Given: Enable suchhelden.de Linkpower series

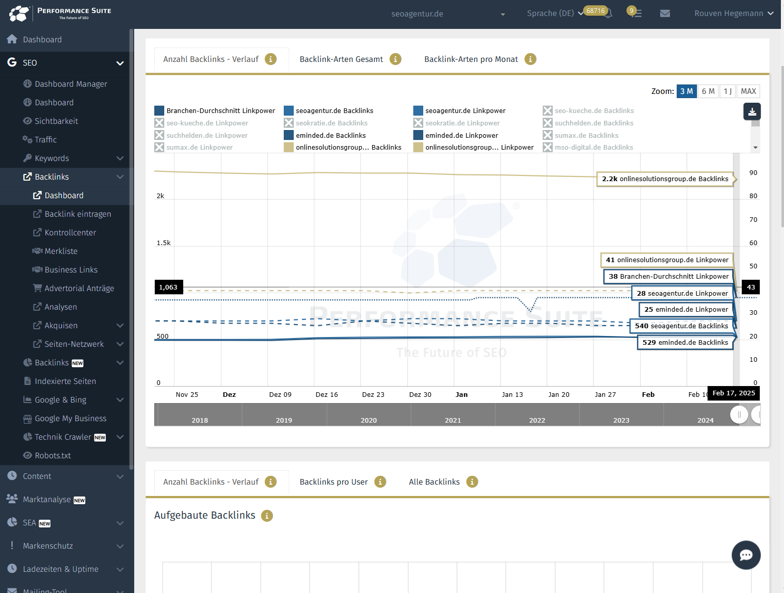Looking at the screenshot, I should pos(201,135).
